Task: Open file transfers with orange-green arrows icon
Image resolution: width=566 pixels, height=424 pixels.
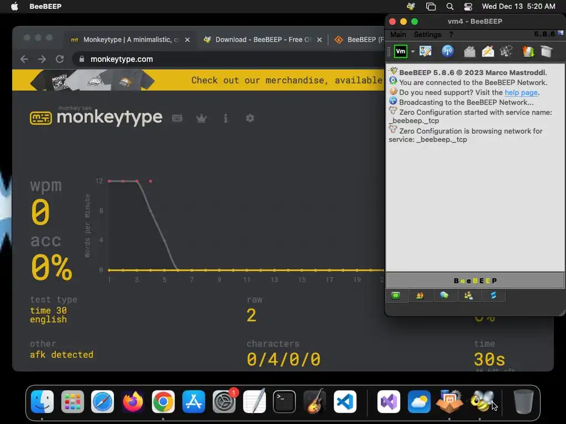Action: 528,51
